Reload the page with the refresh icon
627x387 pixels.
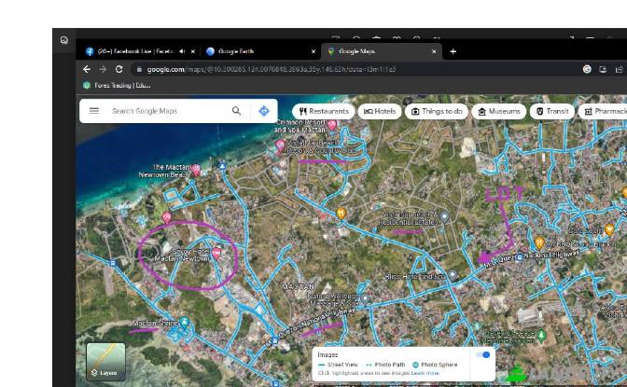(x=119, y=69)
